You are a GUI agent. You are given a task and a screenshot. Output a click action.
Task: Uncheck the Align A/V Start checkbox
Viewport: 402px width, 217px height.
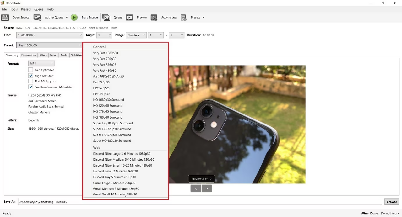tap(30, 76)
